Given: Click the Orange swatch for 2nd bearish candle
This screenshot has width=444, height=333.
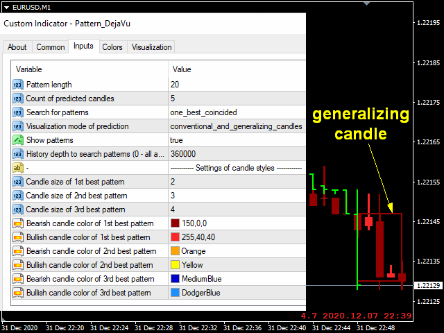Looking at the screenshot, I should [x=175, y=251].
